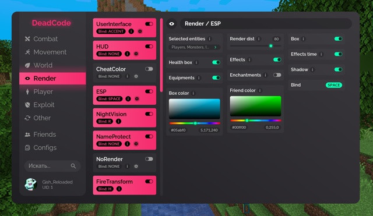Disable the Shadow switch
Screen dimensions: 373x216
338,70
